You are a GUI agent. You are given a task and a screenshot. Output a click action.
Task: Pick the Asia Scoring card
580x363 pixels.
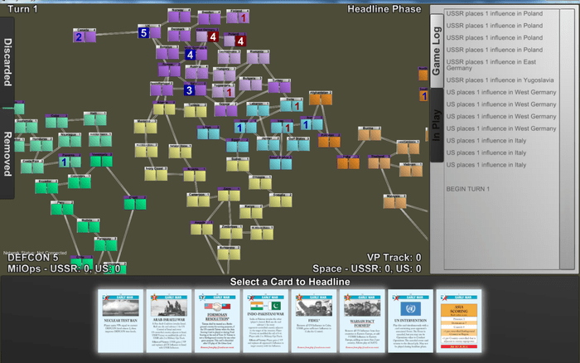[459, 321]
